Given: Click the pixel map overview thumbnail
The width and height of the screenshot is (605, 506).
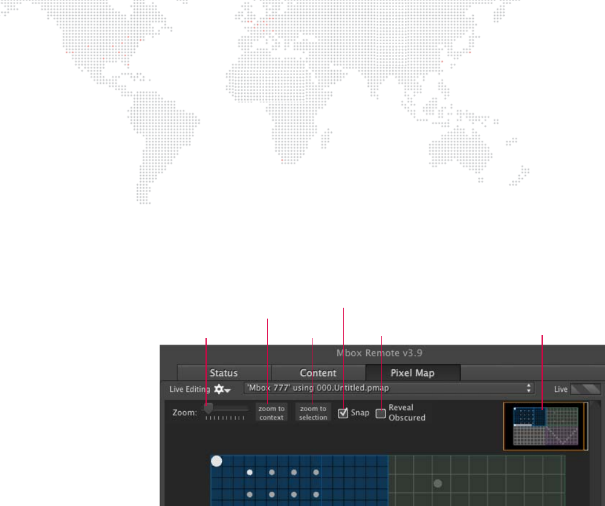Looking at the screenshot, I should tap(546, 426).
